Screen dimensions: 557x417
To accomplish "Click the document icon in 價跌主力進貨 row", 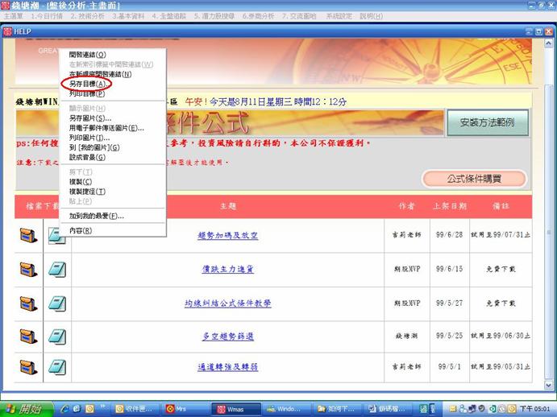I will (x=58, y=269).
